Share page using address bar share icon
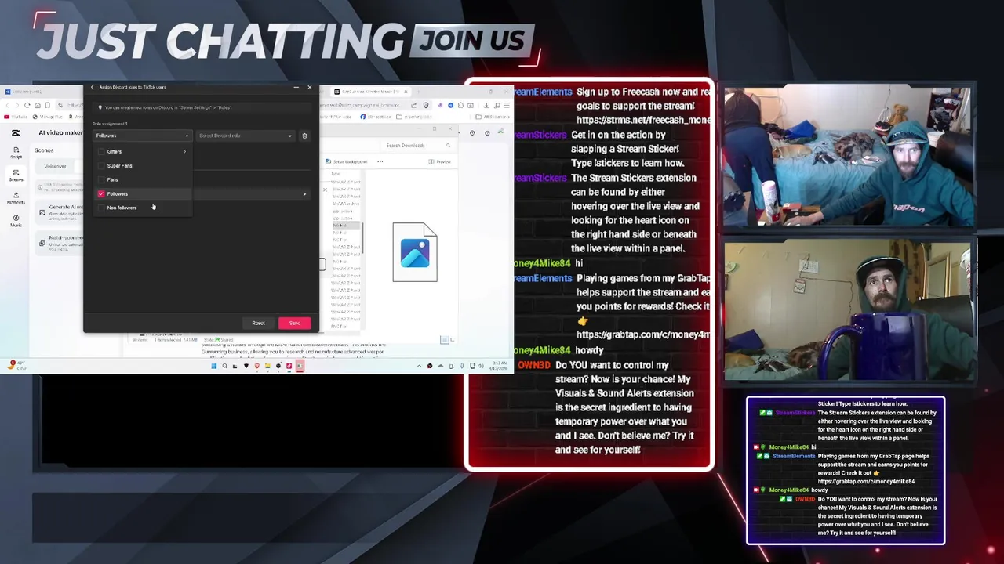Image resolution: width=1004 pixels, height=564 pixels. [413, 105]
